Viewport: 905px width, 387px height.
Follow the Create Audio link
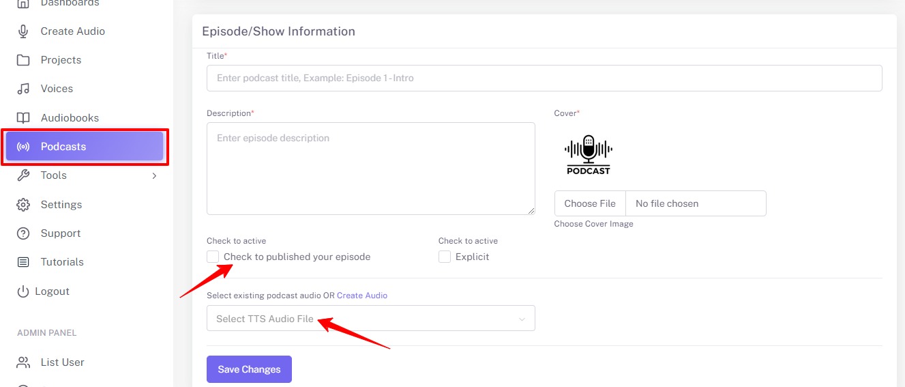[x=362, y=296]
